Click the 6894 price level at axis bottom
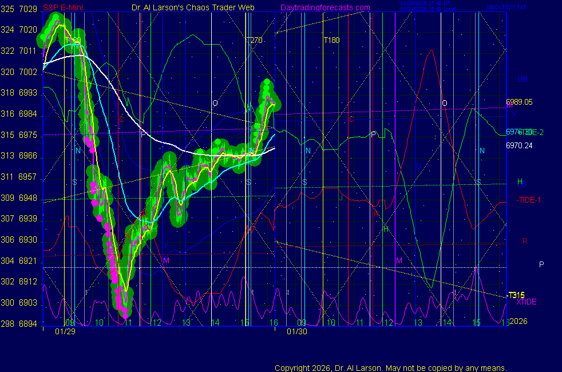This screenshot has height=372, width=562. [28, 323]
